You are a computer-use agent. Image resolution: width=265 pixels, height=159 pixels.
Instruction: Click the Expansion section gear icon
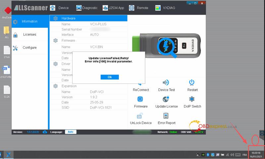point(55,86)
